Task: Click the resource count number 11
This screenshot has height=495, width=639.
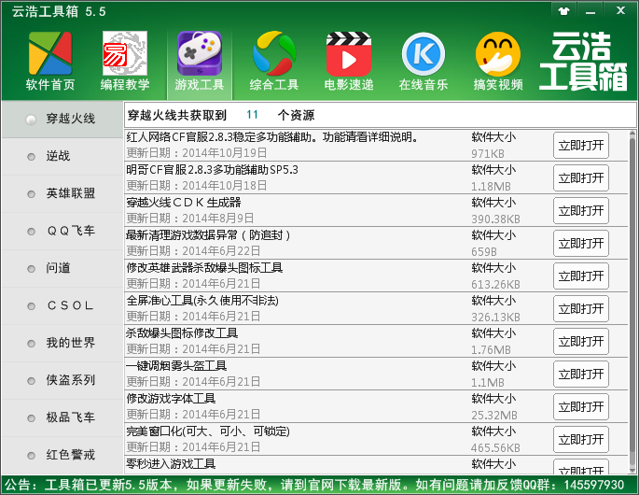Action: [252, 115]
